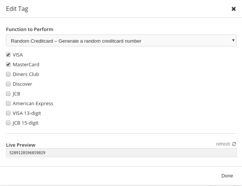Click the MasterCard label

pyautogui.click(x=26, y=64)
